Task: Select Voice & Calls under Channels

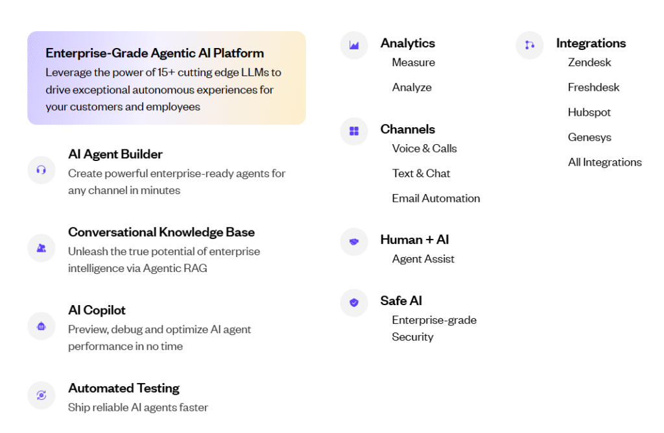Action: pos(424,148)
